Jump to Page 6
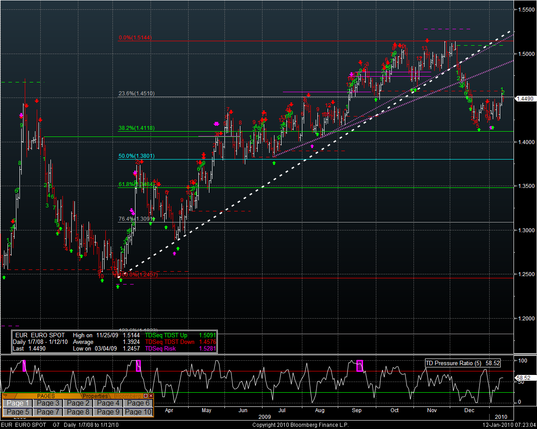This screenshot has width=537, height=429. pos(138,403)
